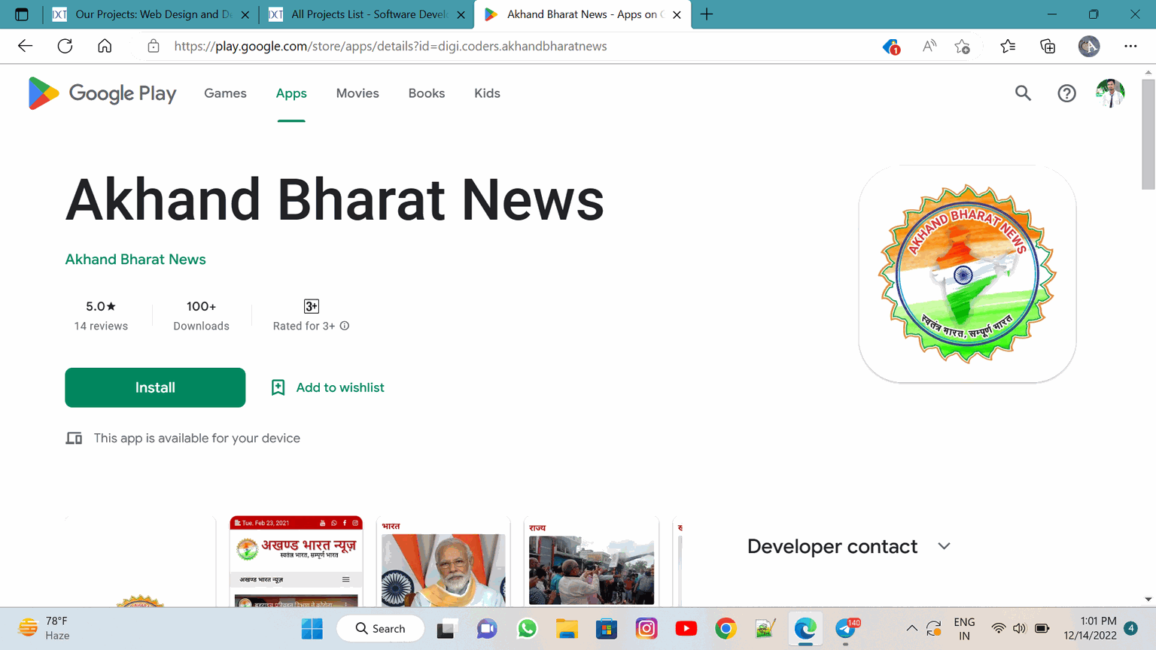Open the weather widget showing 78°F Haze
1156x650 pixels.
(45, 628)
